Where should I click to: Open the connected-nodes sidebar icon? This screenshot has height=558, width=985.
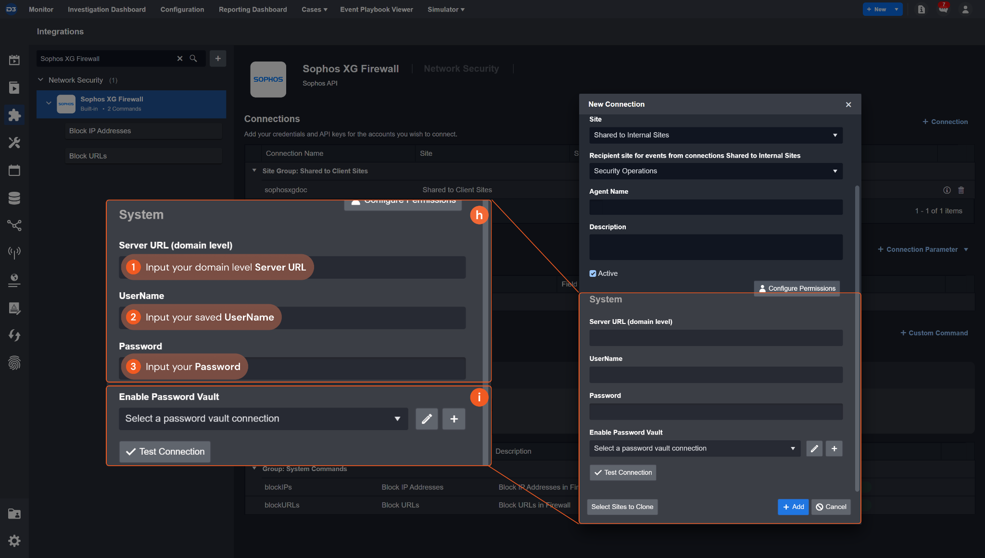click(x=14, y=225)
